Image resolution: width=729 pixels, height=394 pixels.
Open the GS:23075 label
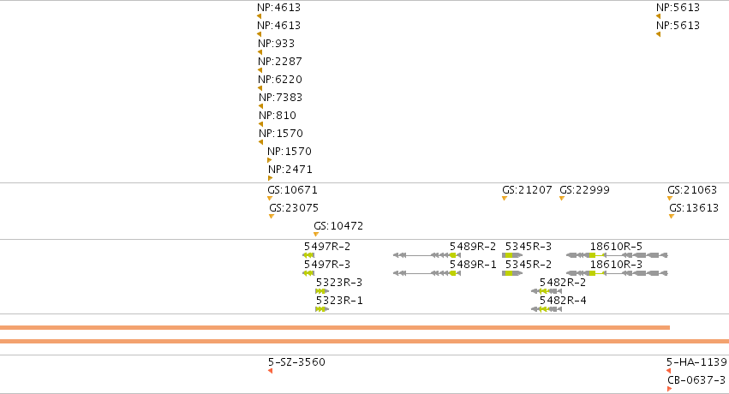coord(294,208)
